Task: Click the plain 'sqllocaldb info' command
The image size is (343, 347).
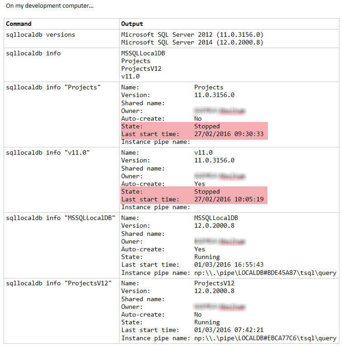Action: 33,54
